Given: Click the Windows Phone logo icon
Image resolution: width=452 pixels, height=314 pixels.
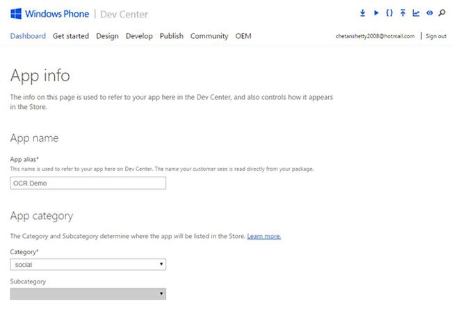Looking at the screenshot, I should pyautogui.click(x=16, y=14).
